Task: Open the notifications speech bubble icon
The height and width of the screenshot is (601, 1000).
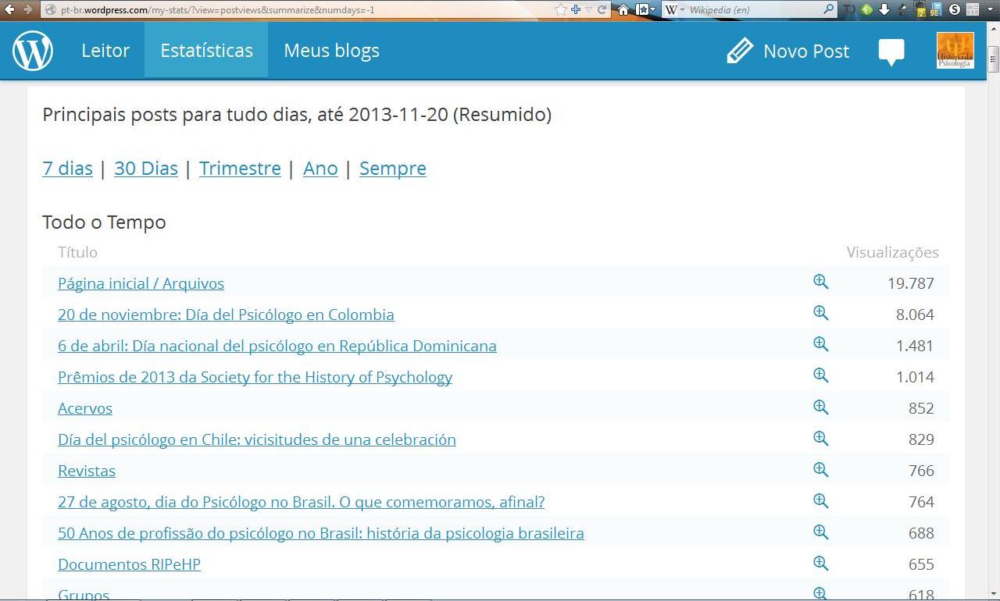Action: coord(891,52)
